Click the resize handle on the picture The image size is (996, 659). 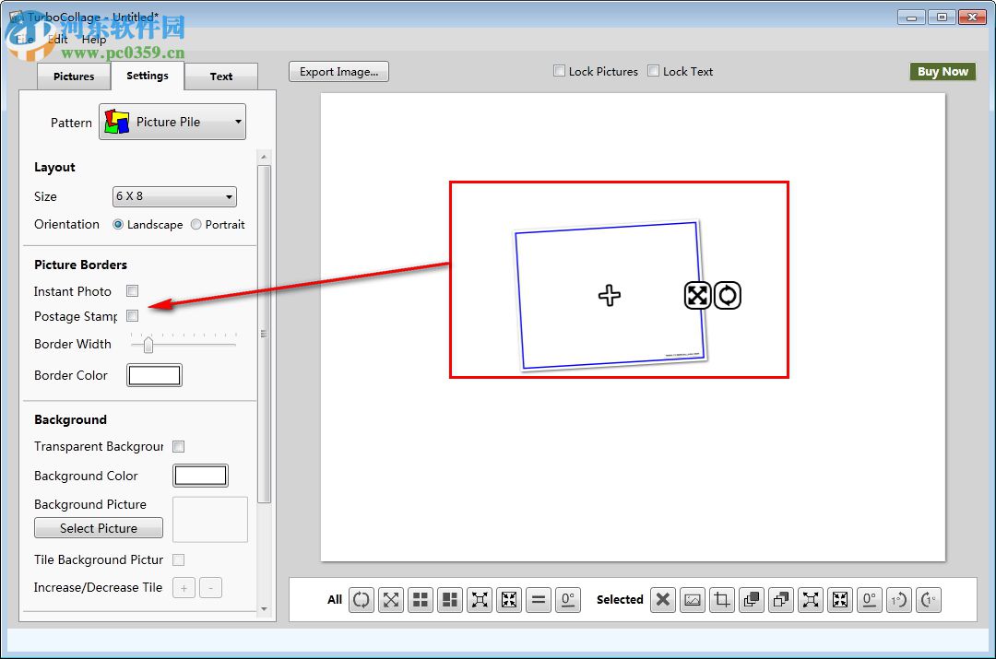(x=697, y=295)
